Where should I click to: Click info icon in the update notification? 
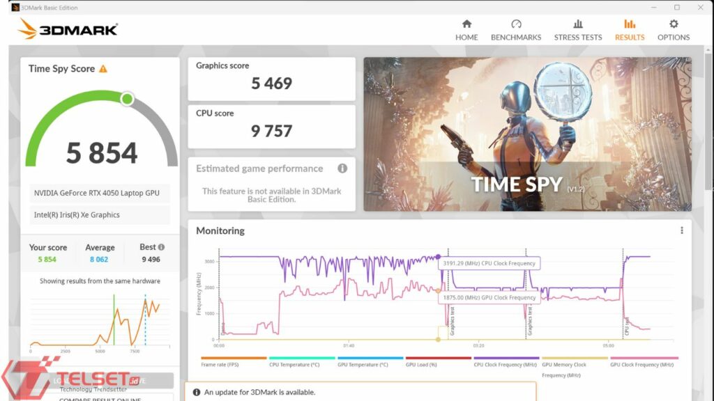point(197,392)
